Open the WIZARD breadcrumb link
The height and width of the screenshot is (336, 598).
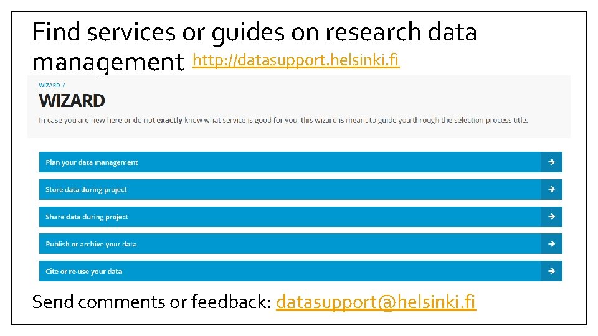[x=50, y=85]
